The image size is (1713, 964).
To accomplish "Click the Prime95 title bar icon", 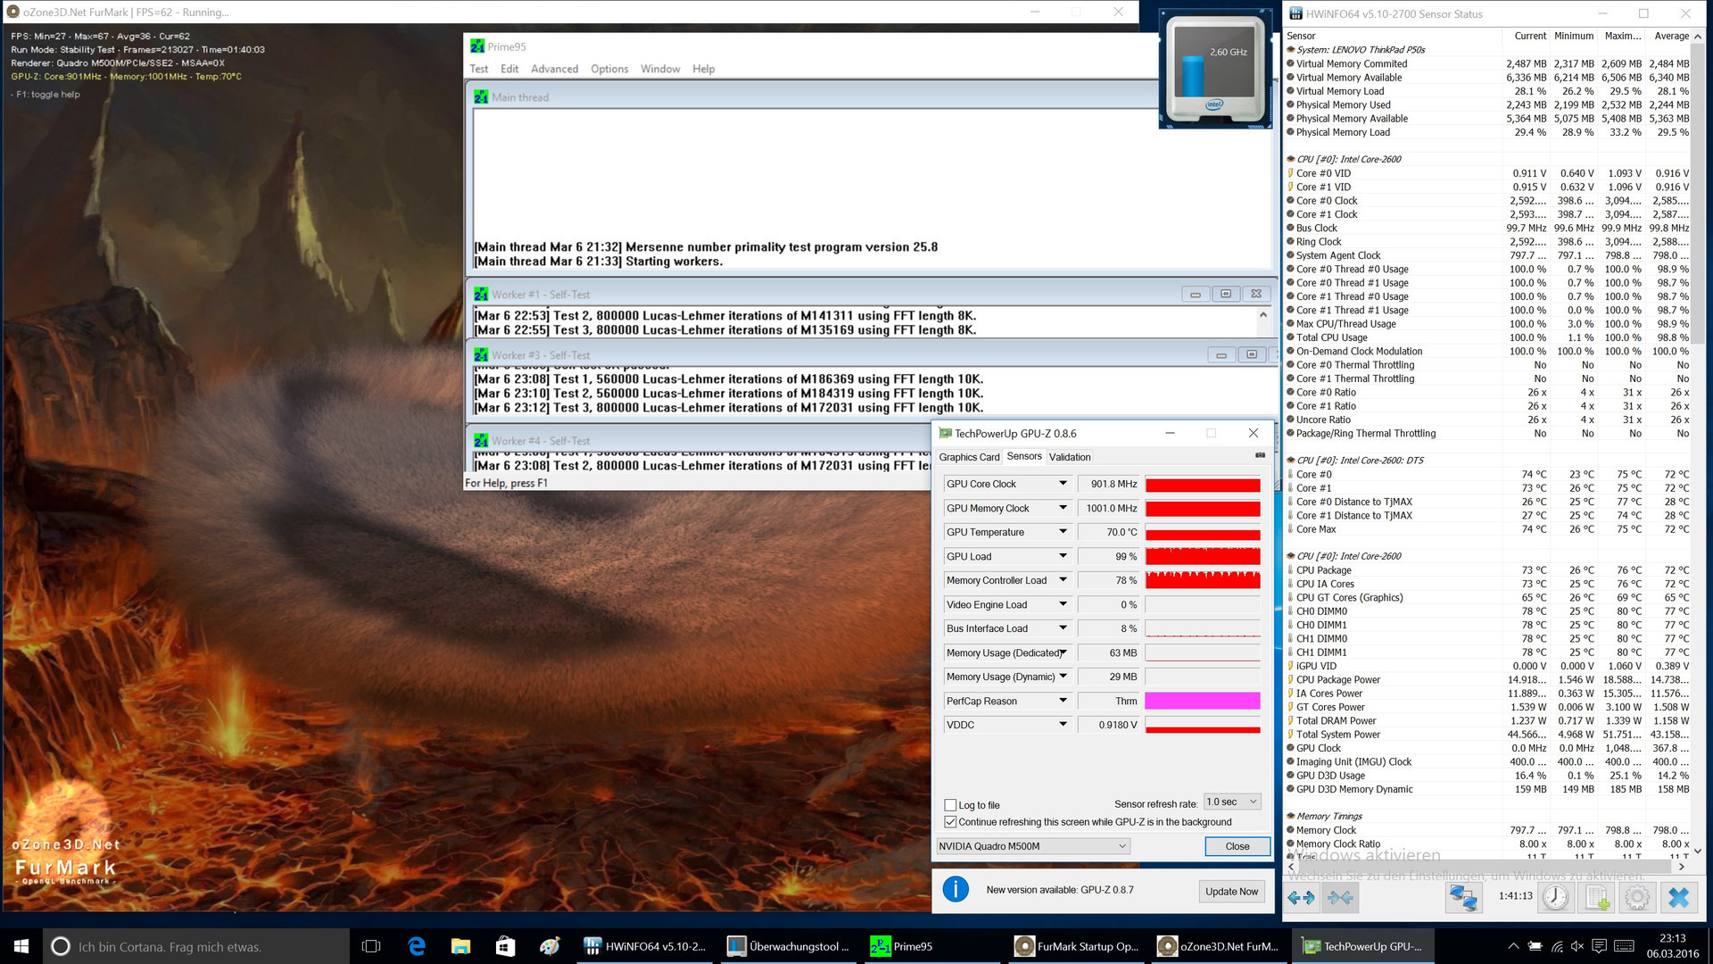I will (x=477, y=46).
